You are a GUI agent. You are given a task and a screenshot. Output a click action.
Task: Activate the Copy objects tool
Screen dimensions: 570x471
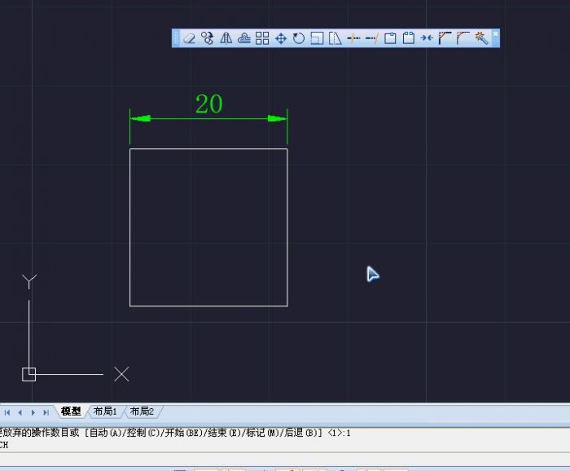pyautogui.click(x=208, y=38)
